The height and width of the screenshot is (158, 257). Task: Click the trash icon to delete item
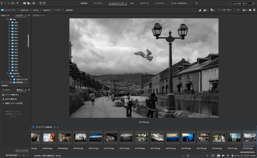pyautogui.click(x=254, y=10)
